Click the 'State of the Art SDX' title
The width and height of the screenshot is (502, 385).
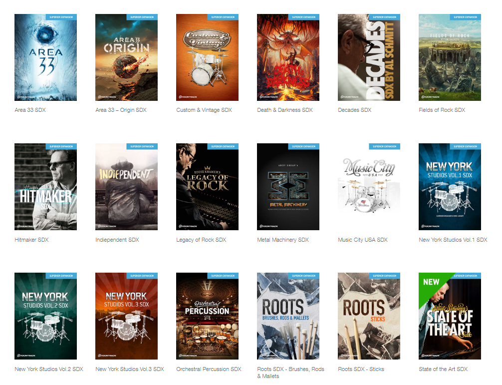pyautogui.click(x=443, y=369)
